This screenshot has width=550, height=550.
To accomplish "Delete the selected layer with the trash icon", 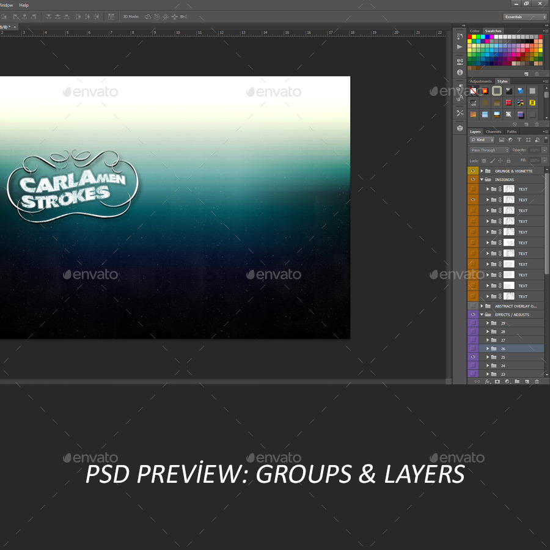I will (x=537, y=381).
